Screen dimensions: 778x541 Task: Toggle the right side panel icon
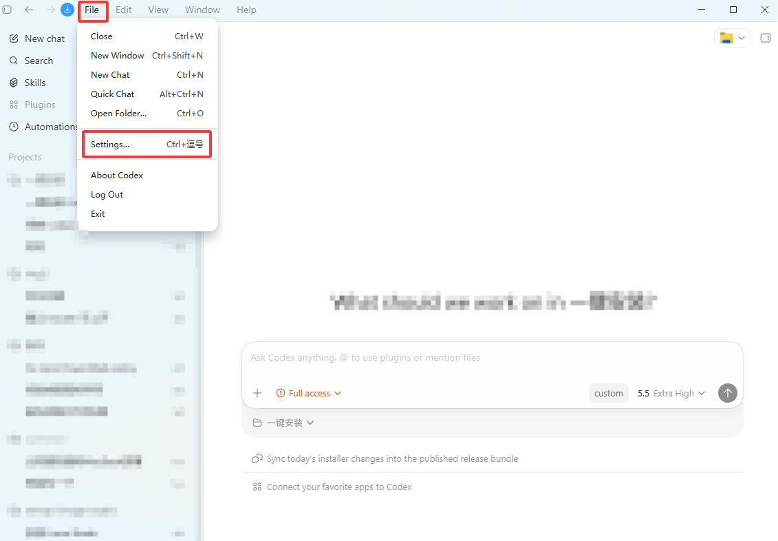tap(766, 39)
